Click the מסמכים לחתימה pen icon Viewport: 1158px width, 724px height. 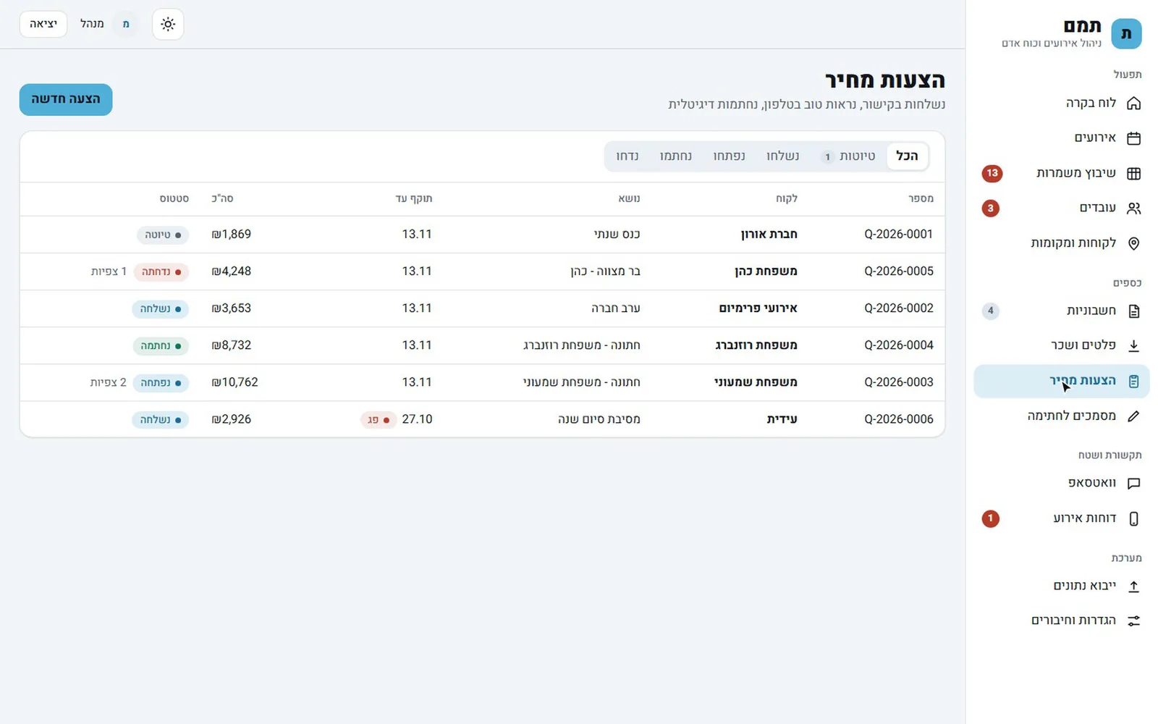click(x=1133, y=416)
